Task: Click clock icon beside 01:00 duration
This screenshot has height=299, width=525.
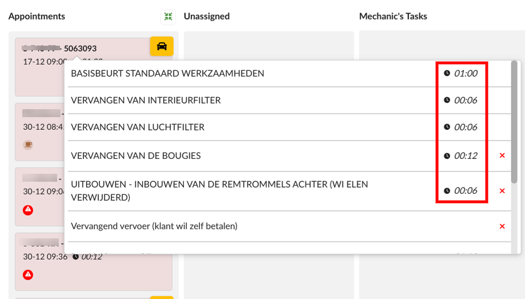Action: [x=447, y=73]
